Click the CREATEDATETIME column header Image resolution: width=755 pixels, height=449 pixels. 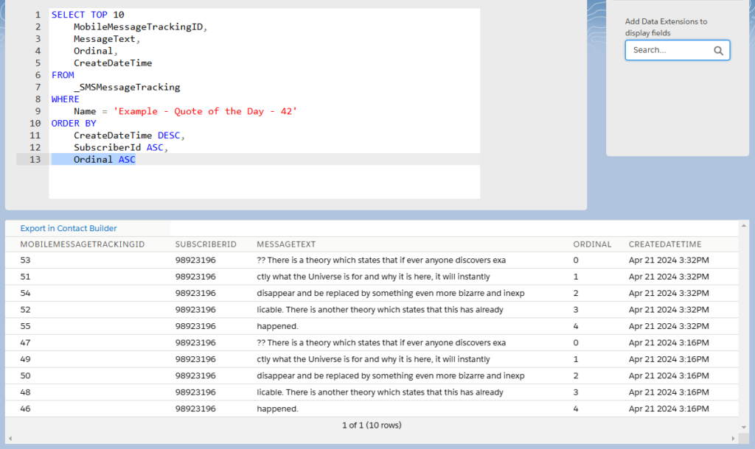point(665,244)
